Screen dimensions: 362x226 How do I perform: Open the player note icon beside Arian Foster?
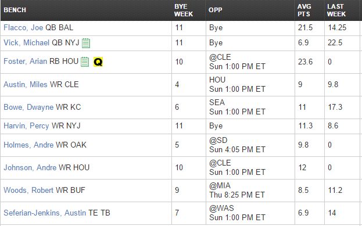point(85,62)
